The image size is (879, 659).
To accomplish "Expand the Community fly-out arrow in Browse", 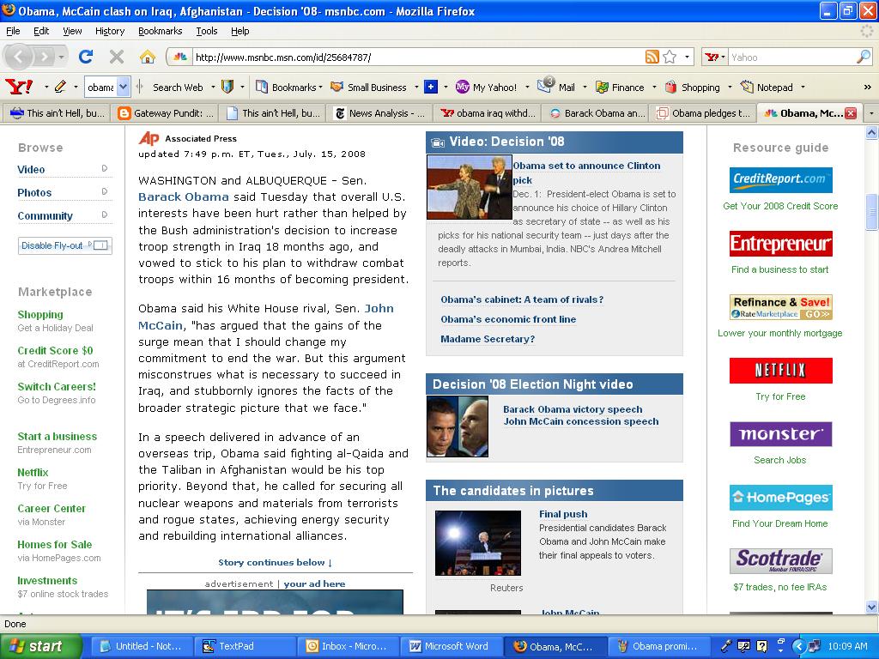I will click(x=105, y=215).
